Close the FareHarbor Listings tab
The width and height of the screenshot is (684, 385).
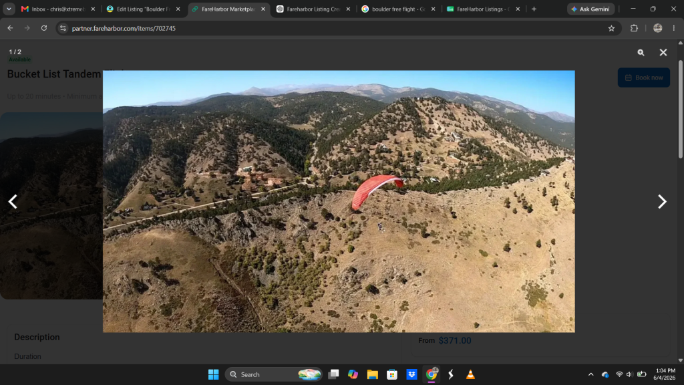518,9
